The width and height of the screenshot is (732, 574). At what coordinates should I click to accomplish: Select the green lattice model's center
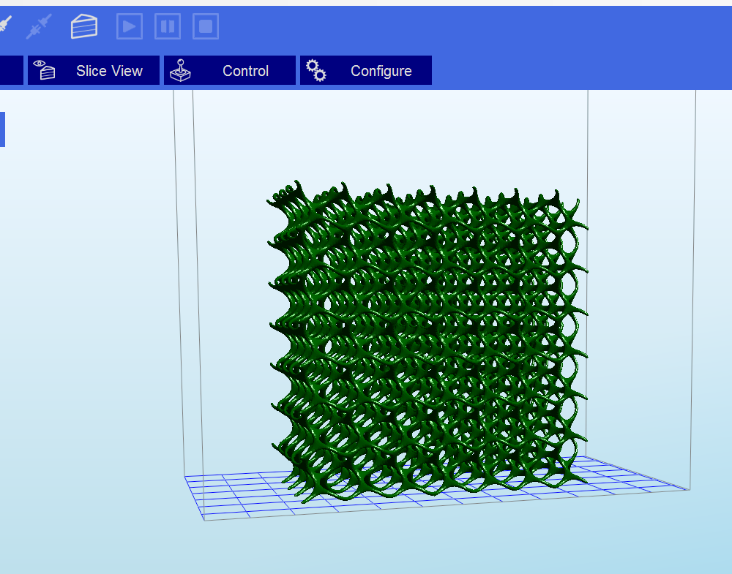(x=428, y=340)
